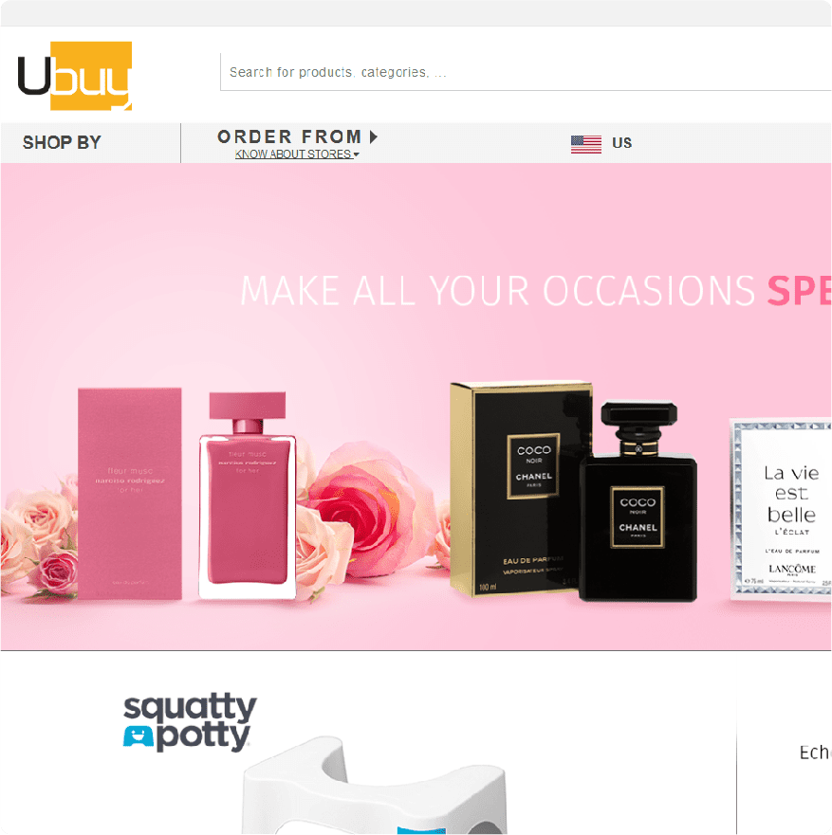Click the Chanel Coco Noir box

click(520, 488)
